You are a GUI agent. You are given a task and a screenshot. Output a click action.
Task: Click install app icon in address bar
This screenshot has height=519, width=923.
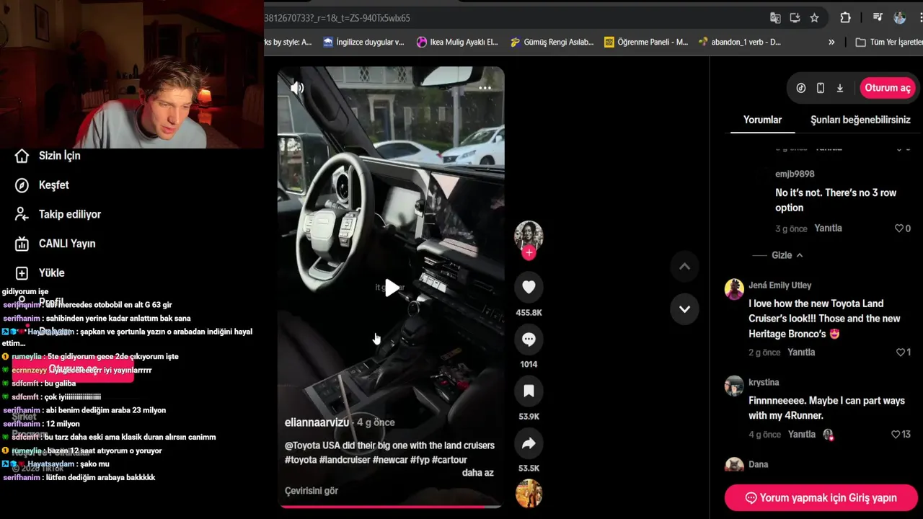pos(795,18)
